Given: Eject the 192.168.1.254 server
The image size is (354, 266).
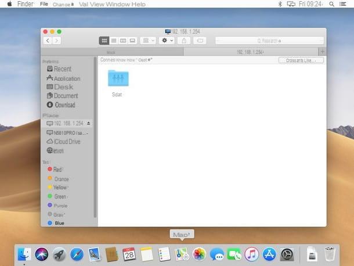Looking at the screenshot, I should point(88,123).
